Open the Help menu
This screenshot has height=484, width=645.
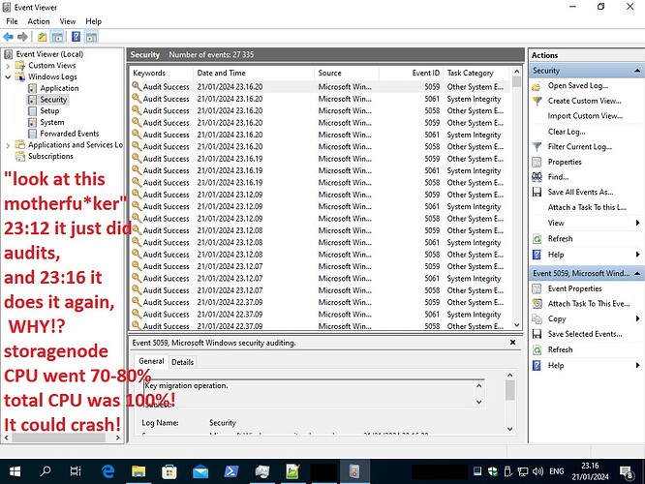(x=93, y=21)
